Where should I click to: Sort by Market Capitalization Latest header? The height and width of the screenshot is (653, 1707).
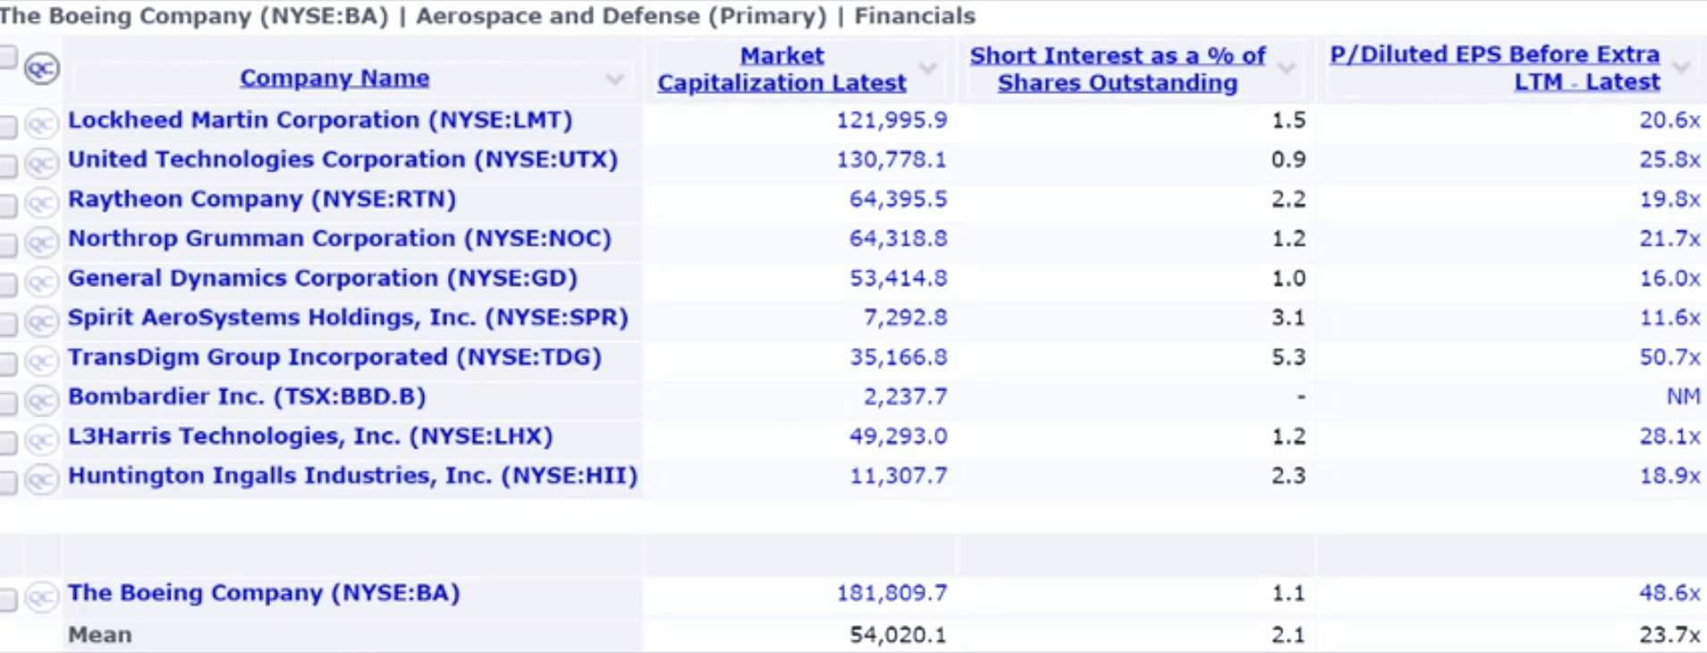coord(782,69)
